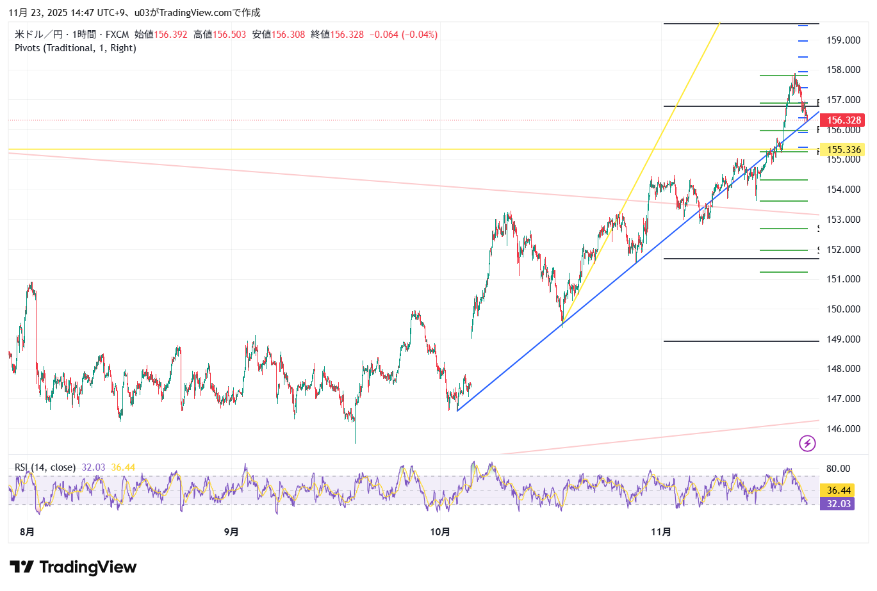Screen dimensions: 877x591
Task: Click the FXCM data source label
Action: (117, 35)
